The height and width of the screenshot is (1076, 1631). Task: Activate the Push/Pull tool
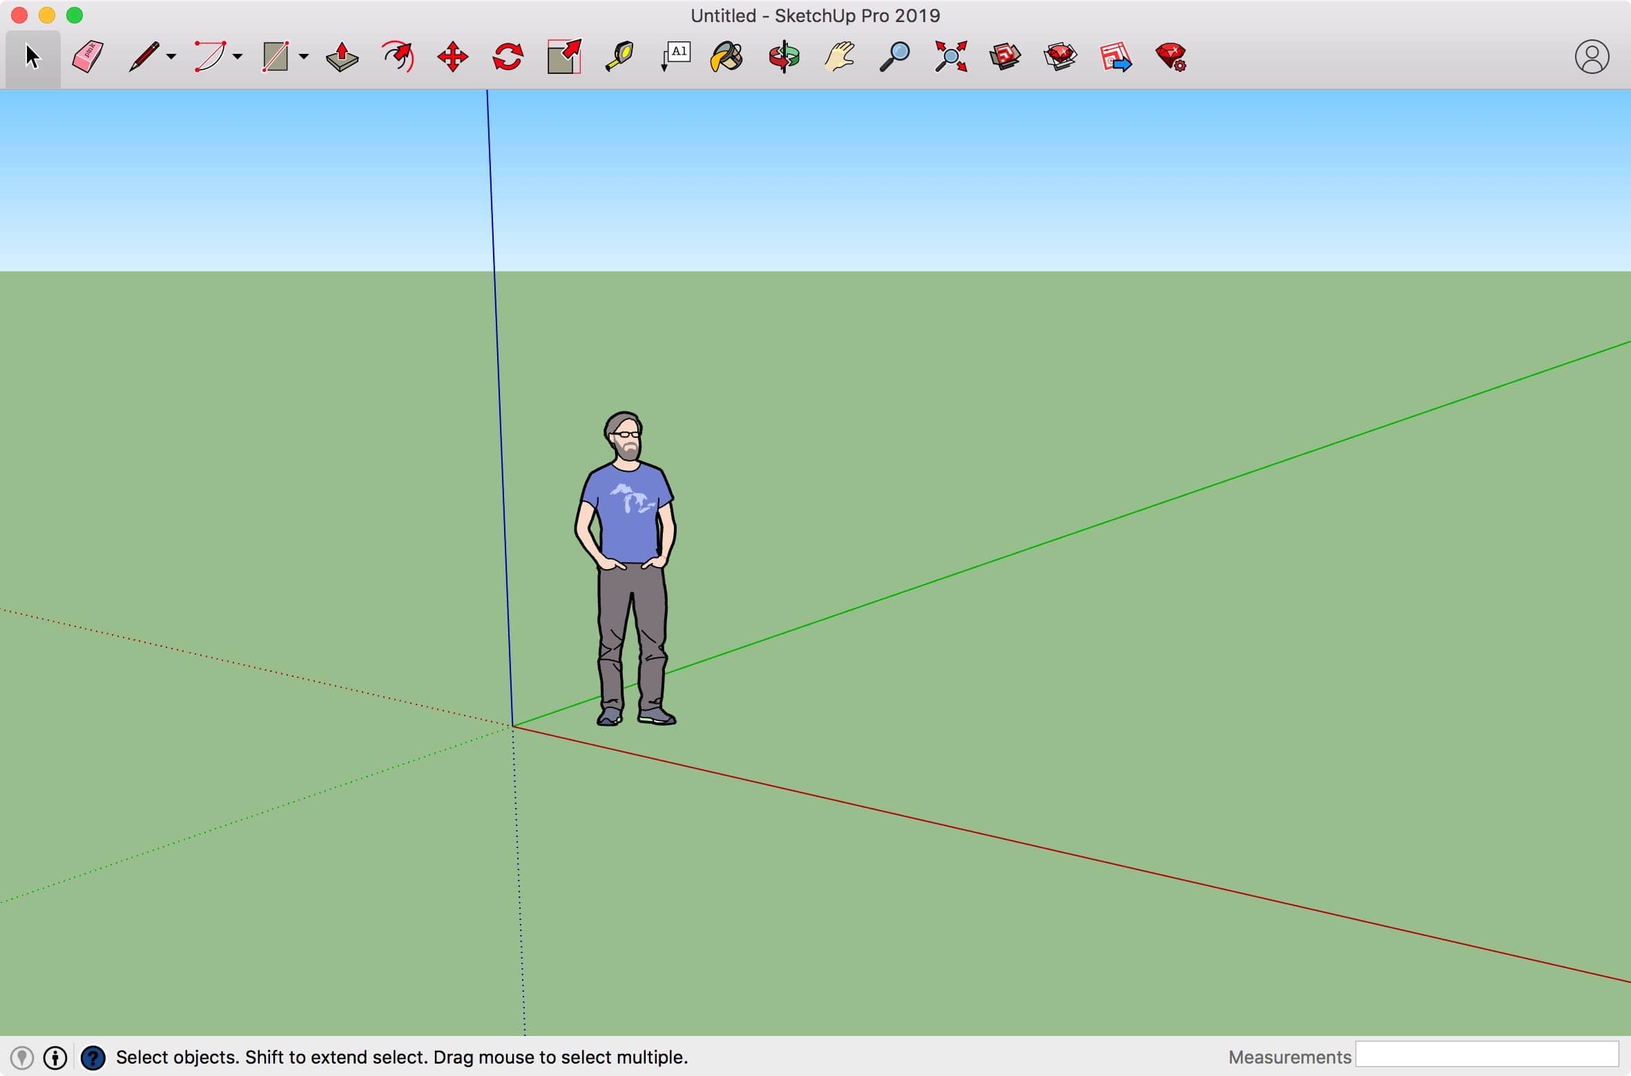342,57
